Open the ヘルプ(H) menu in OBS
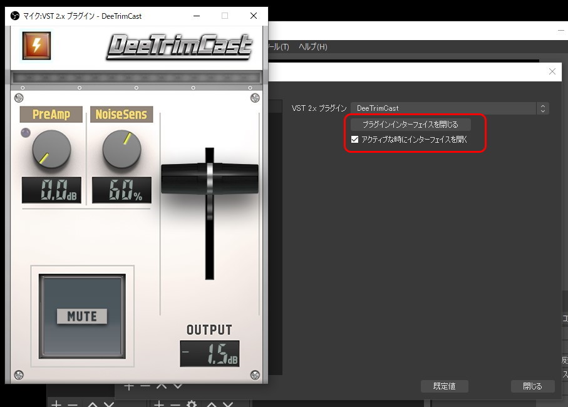Screen dimensions: 568x407 (x=313, y=47)
